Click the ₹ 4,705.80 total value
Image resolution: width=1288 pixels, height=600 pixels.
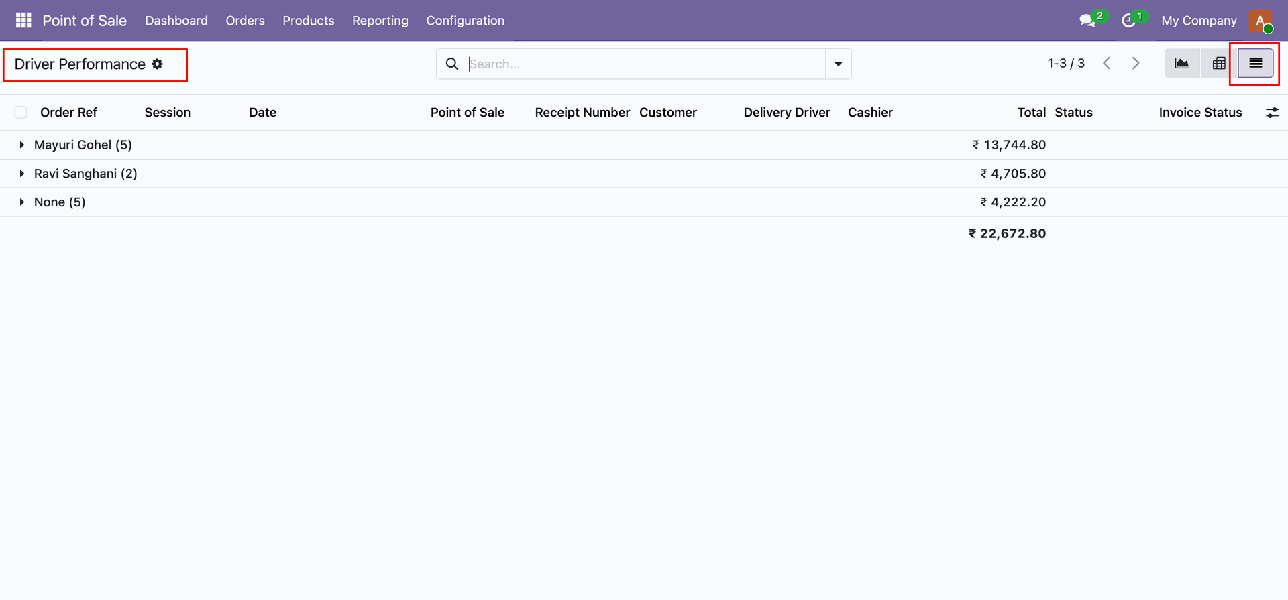1013,174
